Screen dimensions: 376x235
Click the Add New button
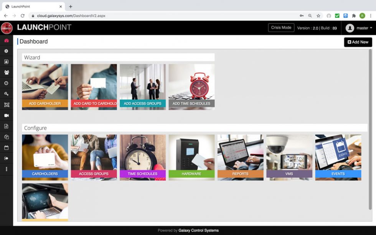coord(358,42)
